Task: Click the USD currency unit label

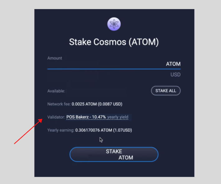Action: [176, 75]
